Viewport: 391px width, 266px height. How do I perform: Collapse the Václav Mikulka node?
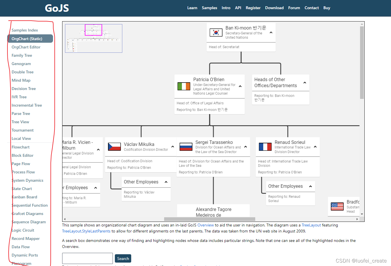click(x=173, y=147)
